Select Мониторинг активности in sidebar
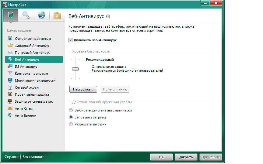Viewport: 263px width, 164px height. tap(34, 80)
